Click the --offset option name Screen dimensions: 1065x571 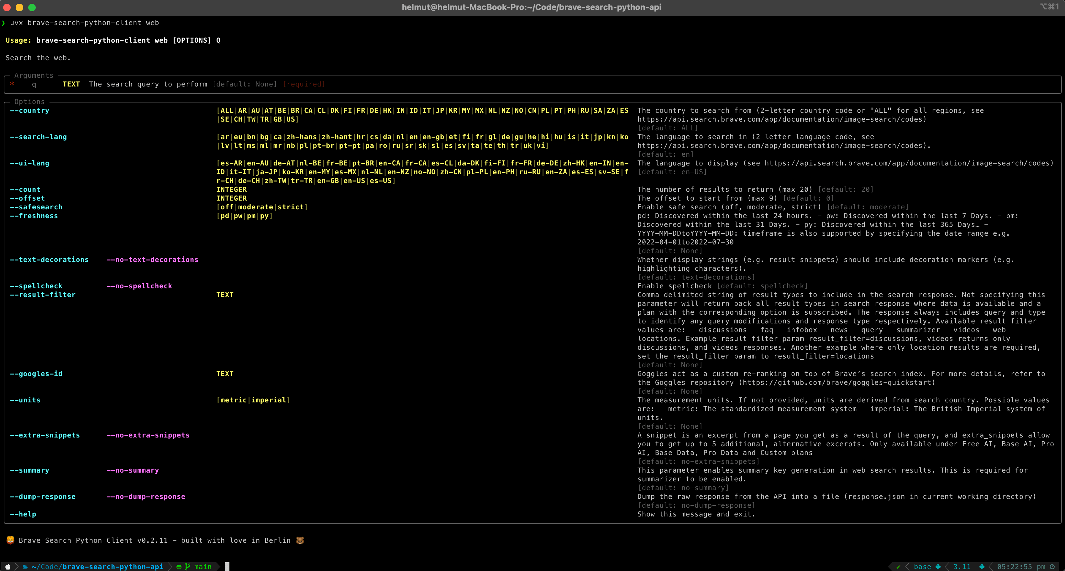point(27,198)
